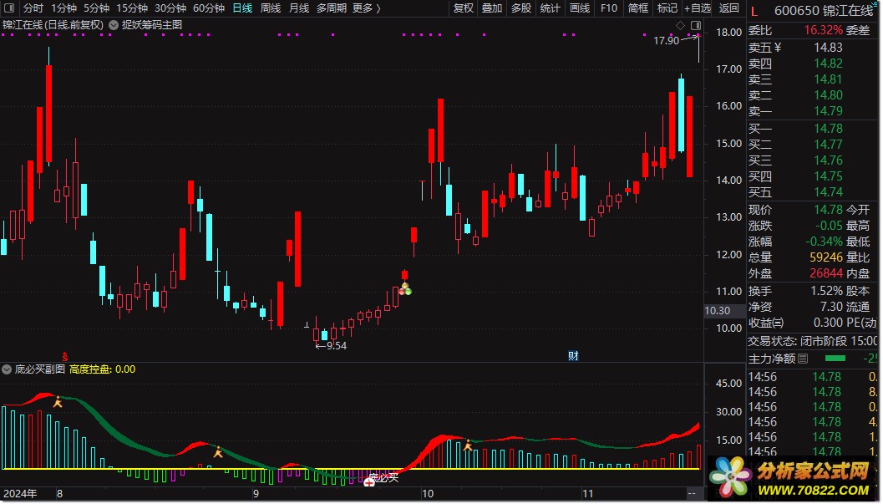The height and width of the screenshot is (504, 883).
Task: Click the 总量 59246 row
Action: coord(795,257)
